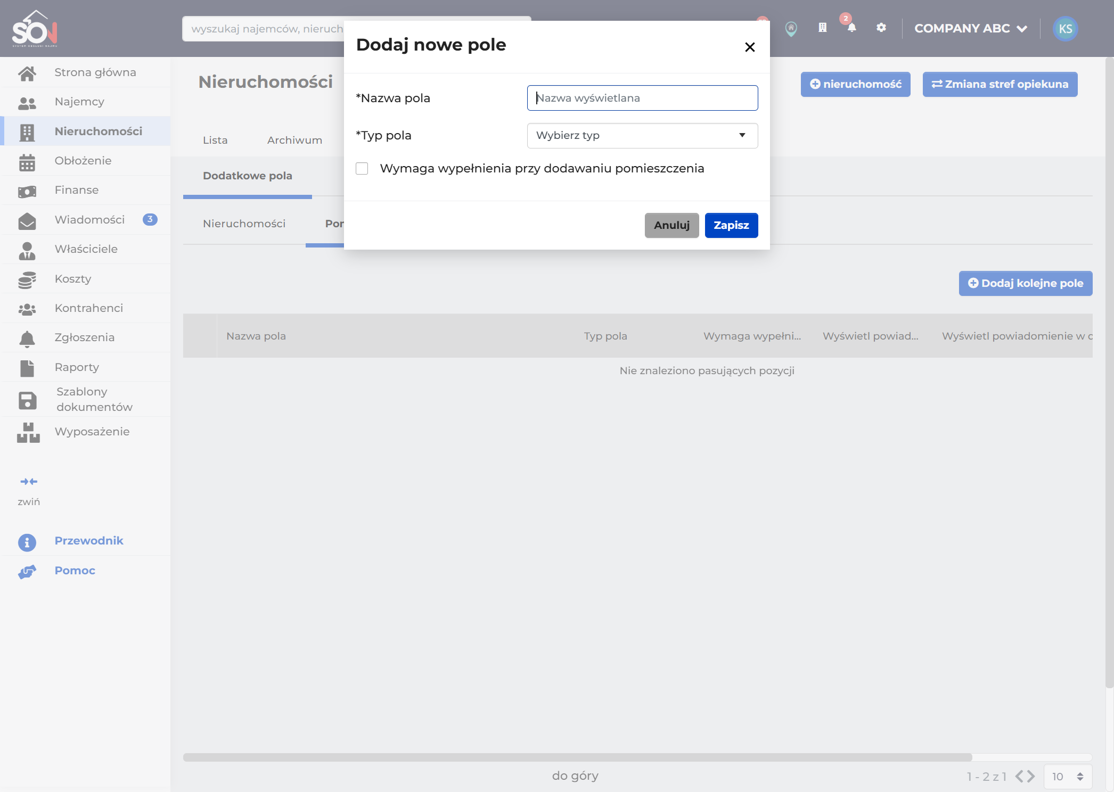Open the COMPANY ABC company dropdown

click(970, 29)
